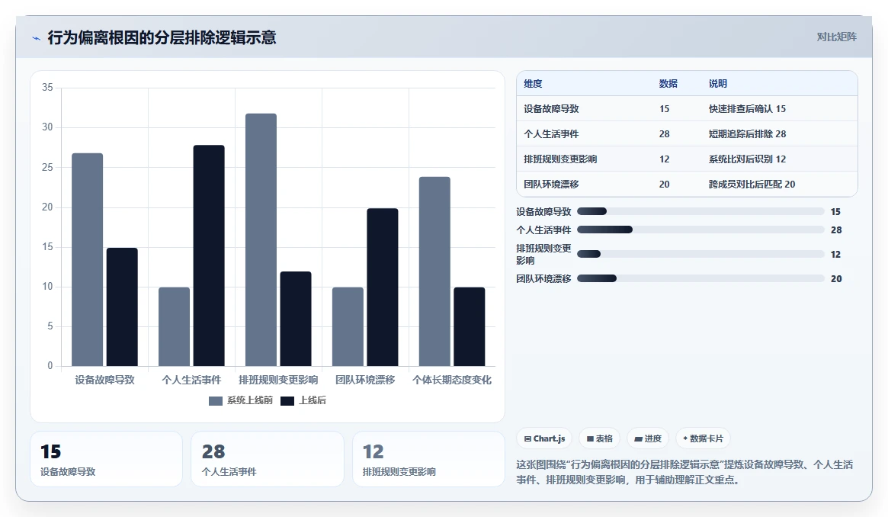Click the value 28 beside 个人生活事件 progress
Screen dimensions: 888x517
[x=836, y=230]
